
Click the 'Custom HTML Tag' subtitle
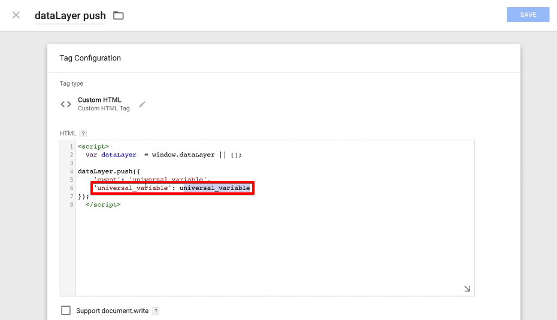pyautogui.click(x=104, y=108)
